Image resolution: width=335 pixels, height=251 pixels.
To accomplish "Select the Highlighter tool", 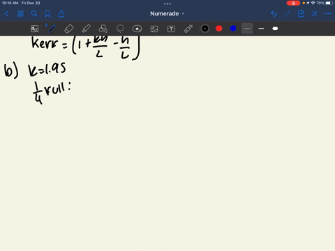I will click(86, 29).
